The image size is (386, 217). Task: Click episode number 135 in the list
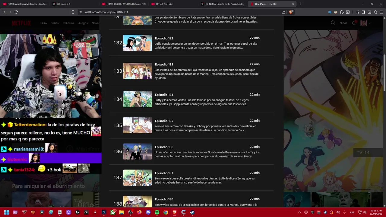click(118, 125)
